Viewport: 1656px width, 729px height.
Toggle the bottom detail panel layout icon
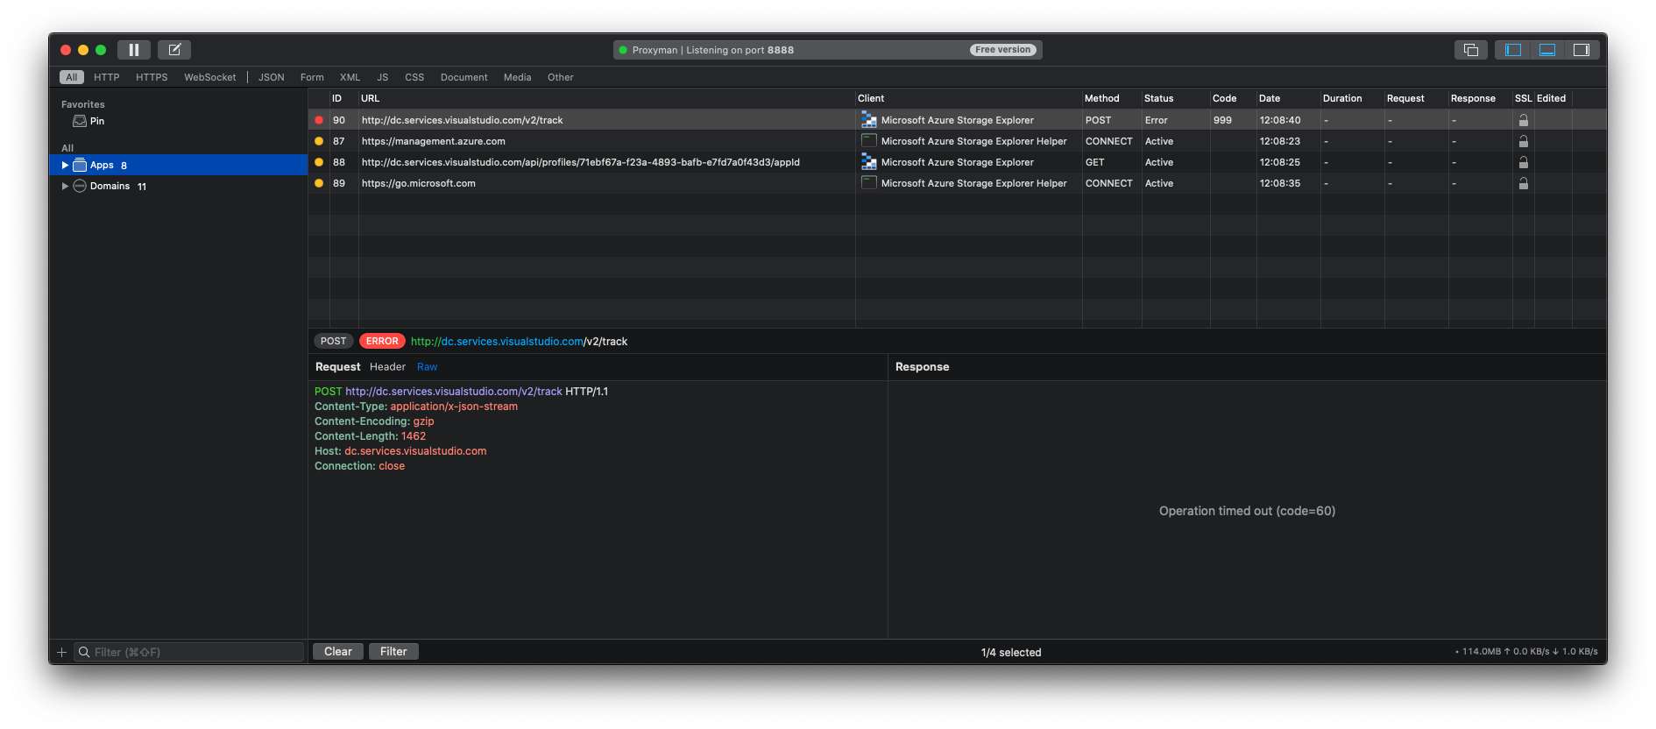[x=1547, y=50]
